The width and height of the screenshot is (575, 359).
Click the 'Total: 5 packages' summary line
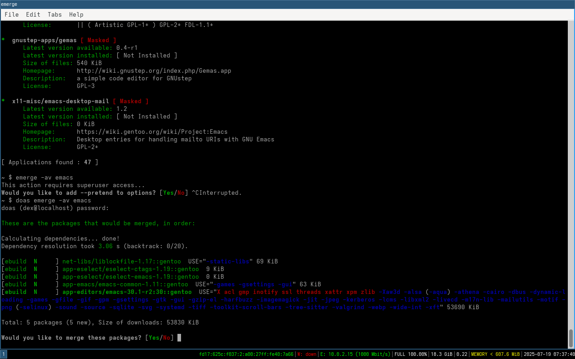[x=100, y=322]
